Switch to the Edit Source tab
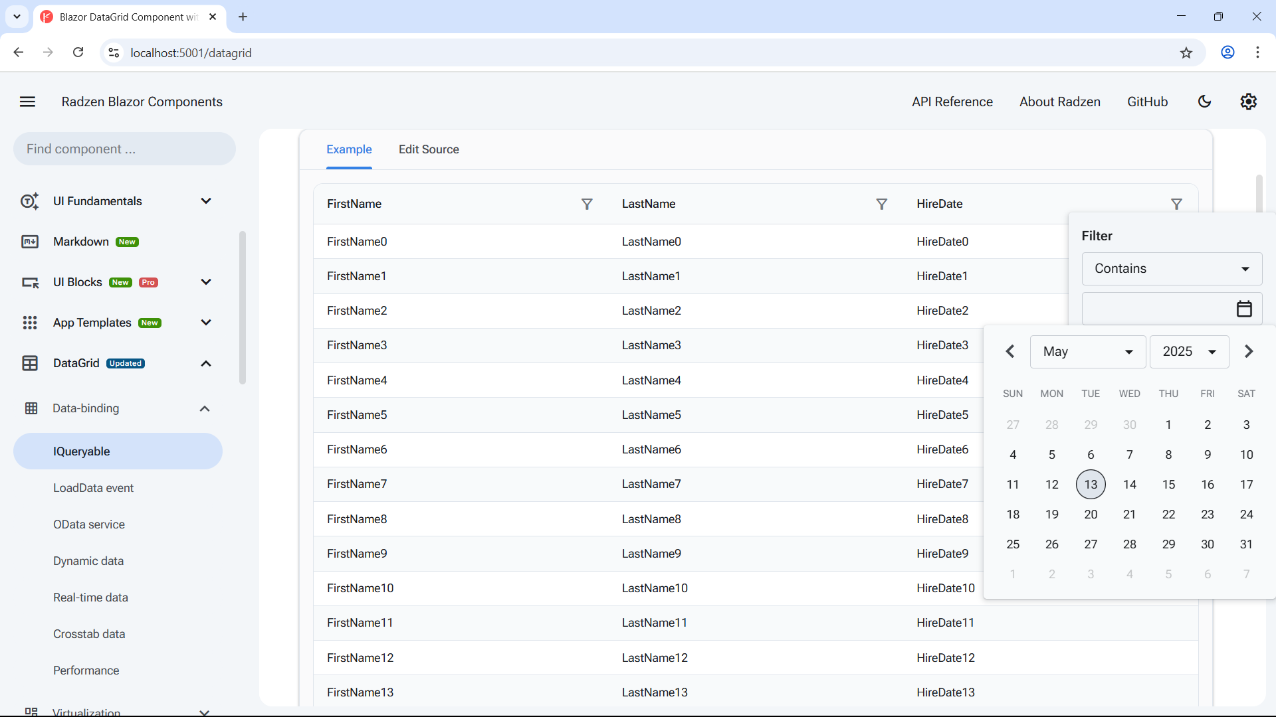1276x717 pixels. click(429, 149)
